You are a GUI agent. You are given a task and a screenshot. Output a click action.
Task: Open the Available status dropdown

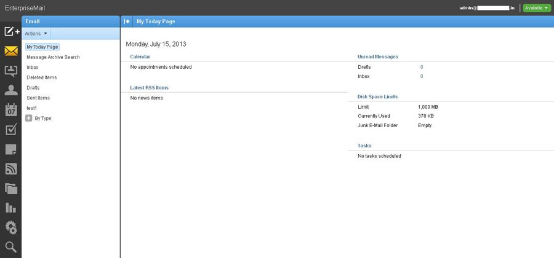pyautogui.click(x=536, y=8)
